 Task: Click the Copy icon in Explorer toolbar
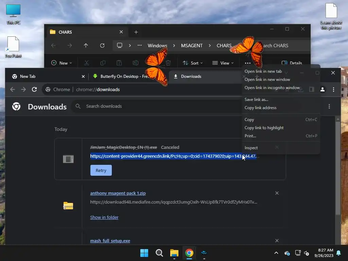pyautogui.click(x=103, y=63)
